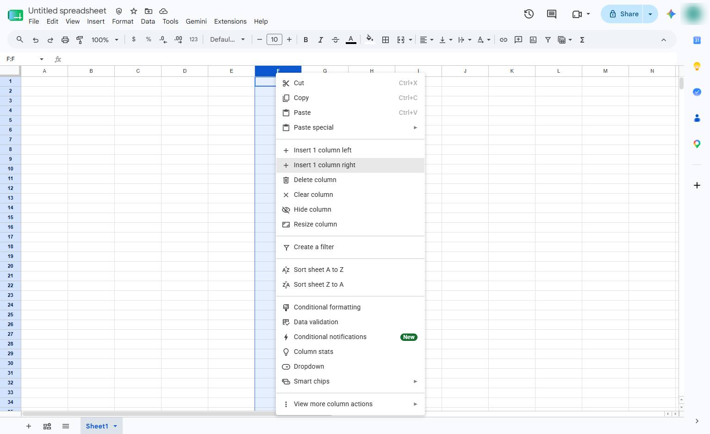Screen dimensions: 710x434
Task: Toggle italic formatting
Action: coord(320,40)
